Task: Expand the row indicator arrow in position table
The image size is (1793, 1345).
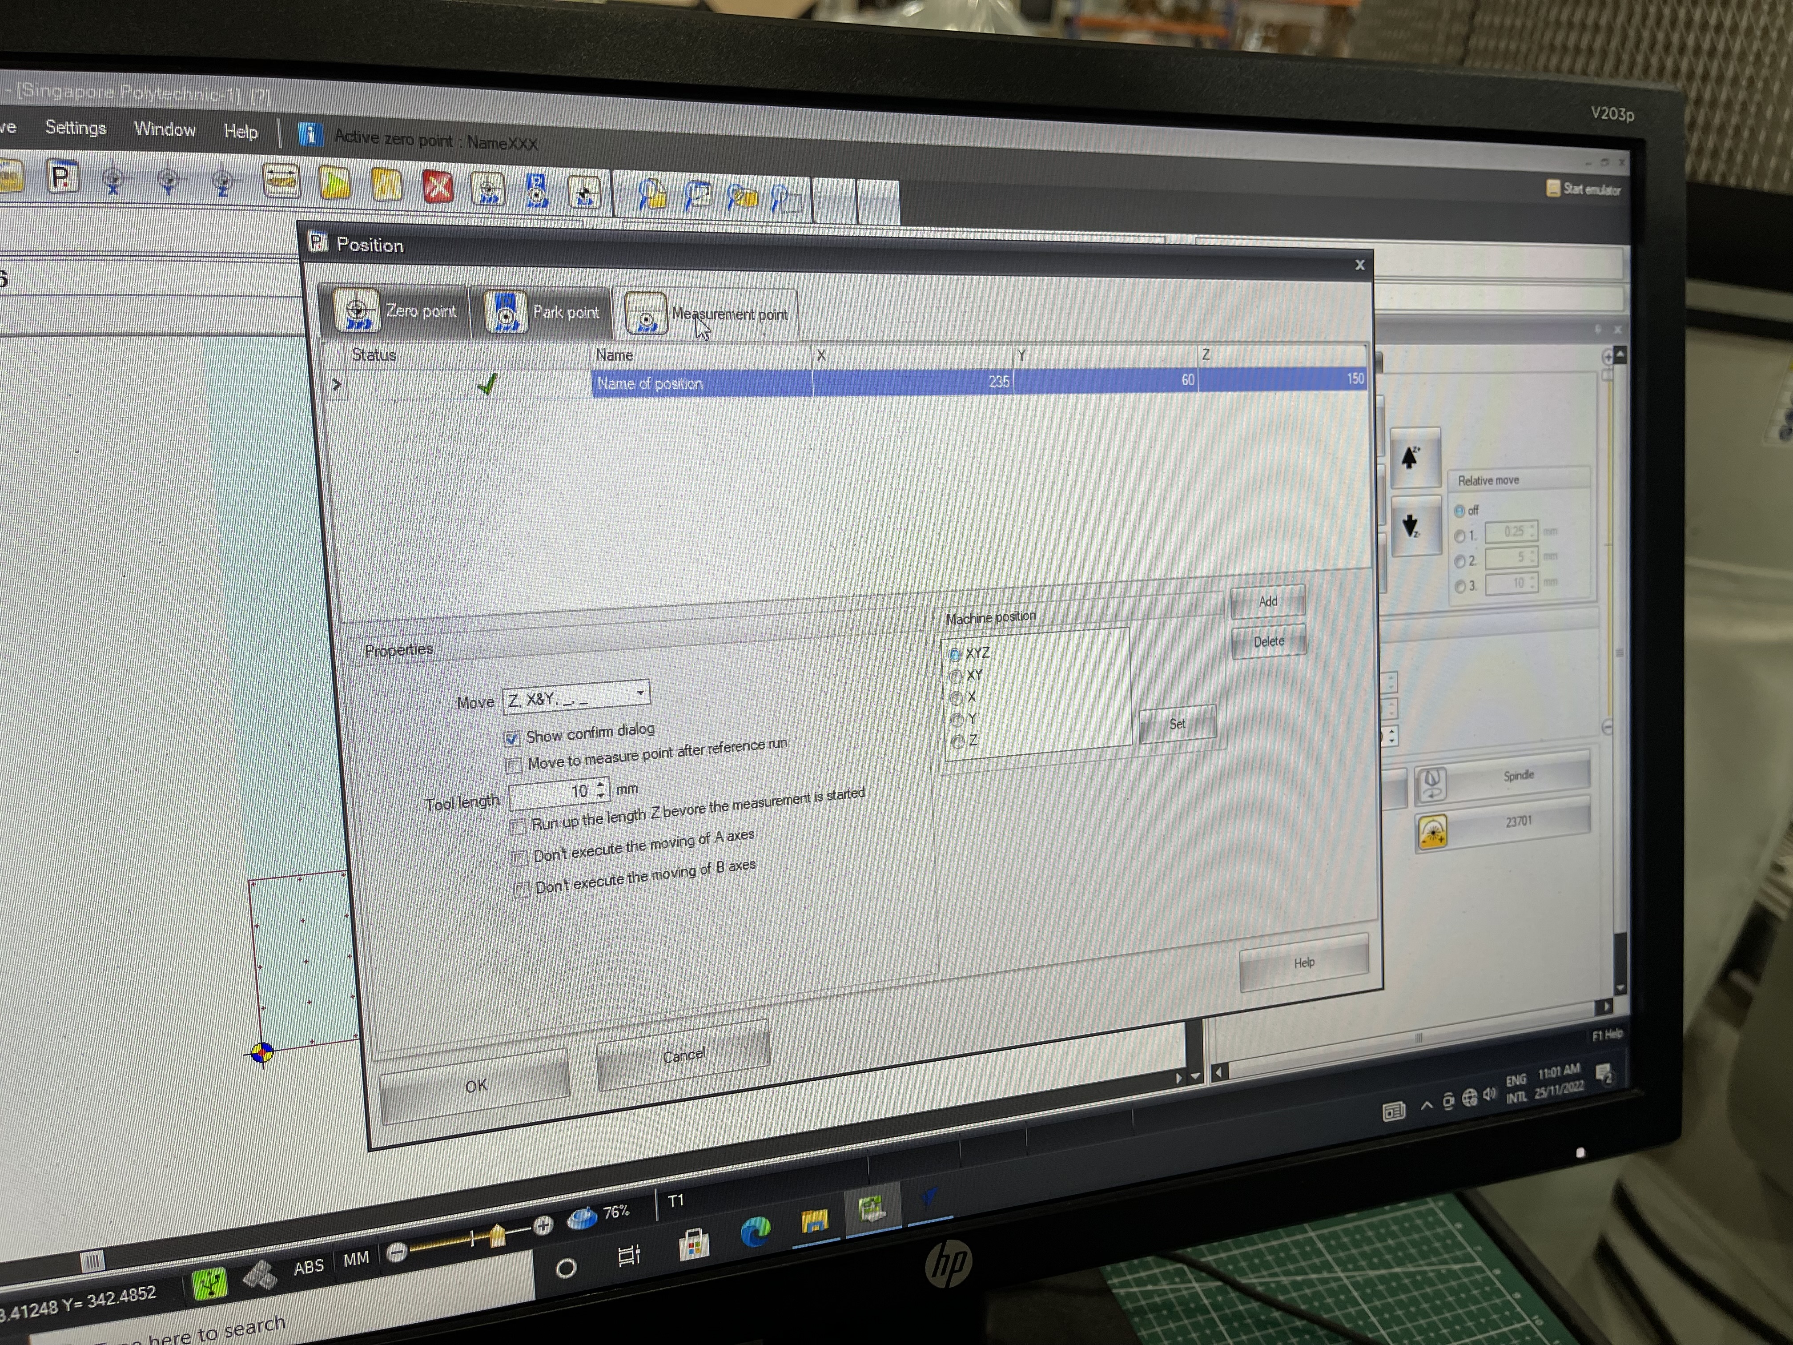Action: (x=336, y=384)
